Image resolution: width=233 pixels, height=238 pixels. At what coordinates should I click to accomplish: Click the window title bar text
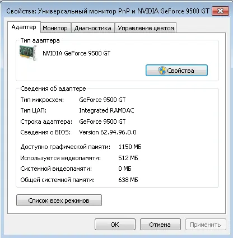tap(108, 11)
